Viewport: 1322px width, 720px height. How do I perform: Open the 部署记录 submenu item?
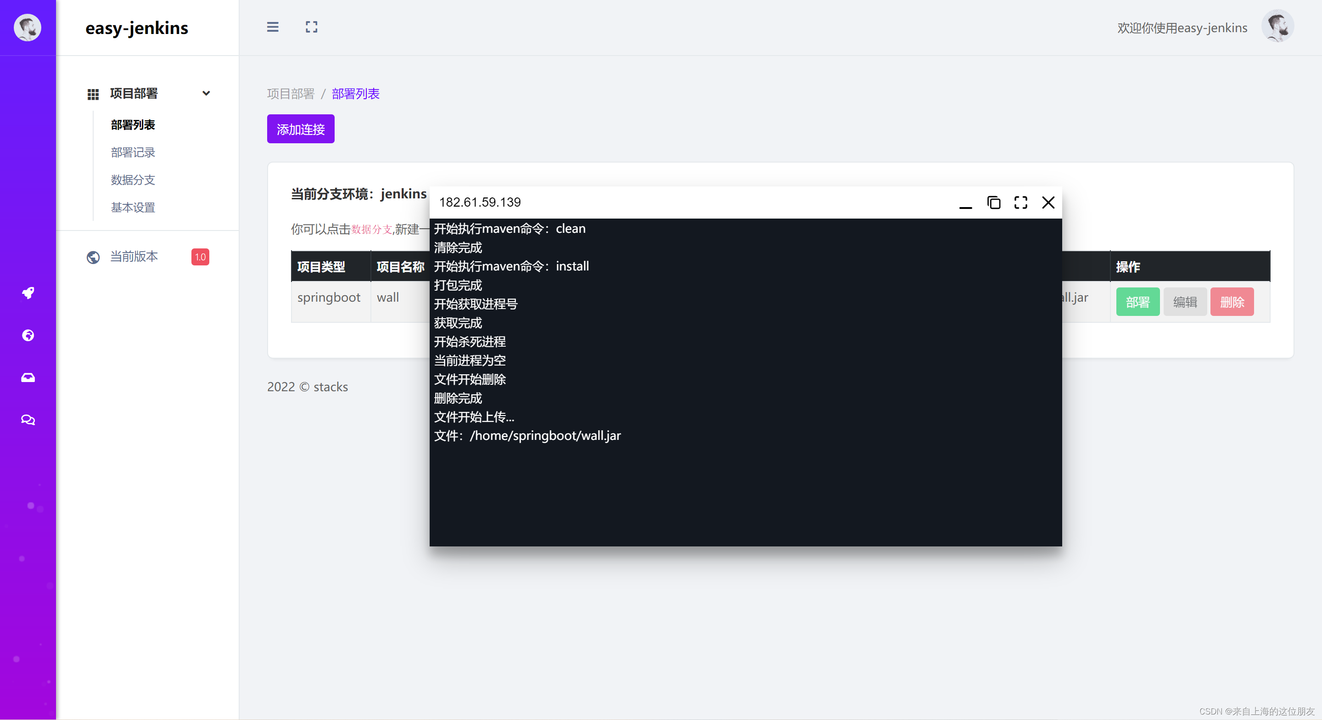point(133,152)
